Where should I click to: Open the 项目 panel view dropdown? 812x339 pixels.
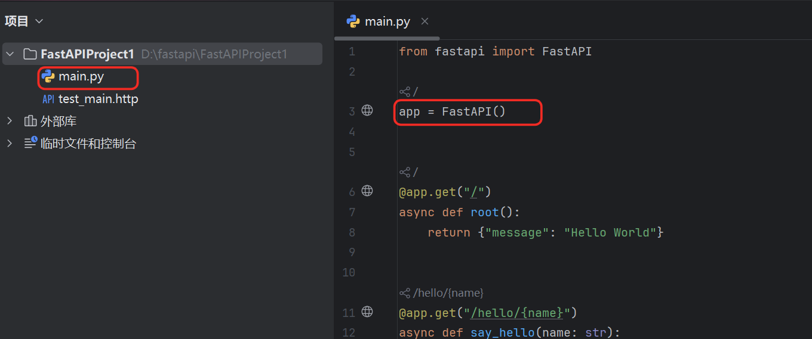coord(39,21)
